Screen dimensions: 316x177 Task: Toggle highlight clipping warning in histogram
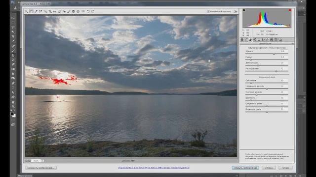290,10
